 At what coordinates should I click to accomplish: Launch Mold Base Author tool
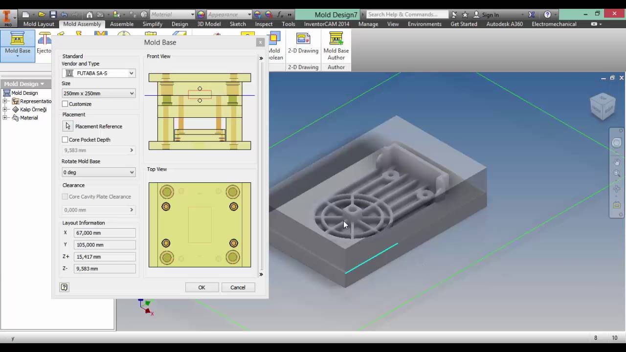(x=336, y=45)
